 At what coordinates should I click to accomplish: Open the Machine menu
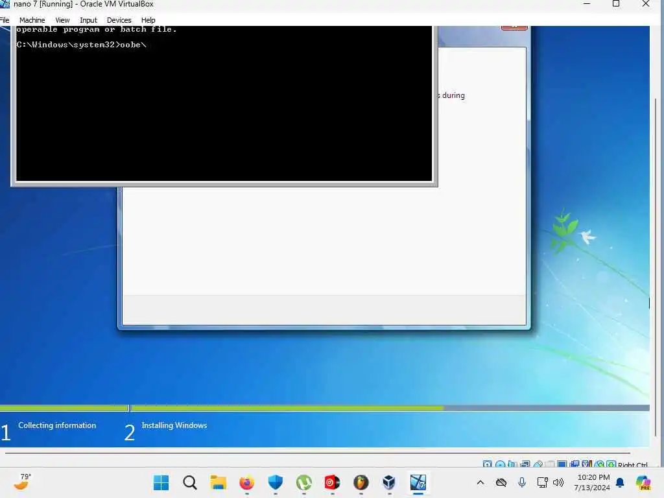click(x=32, y=20)
